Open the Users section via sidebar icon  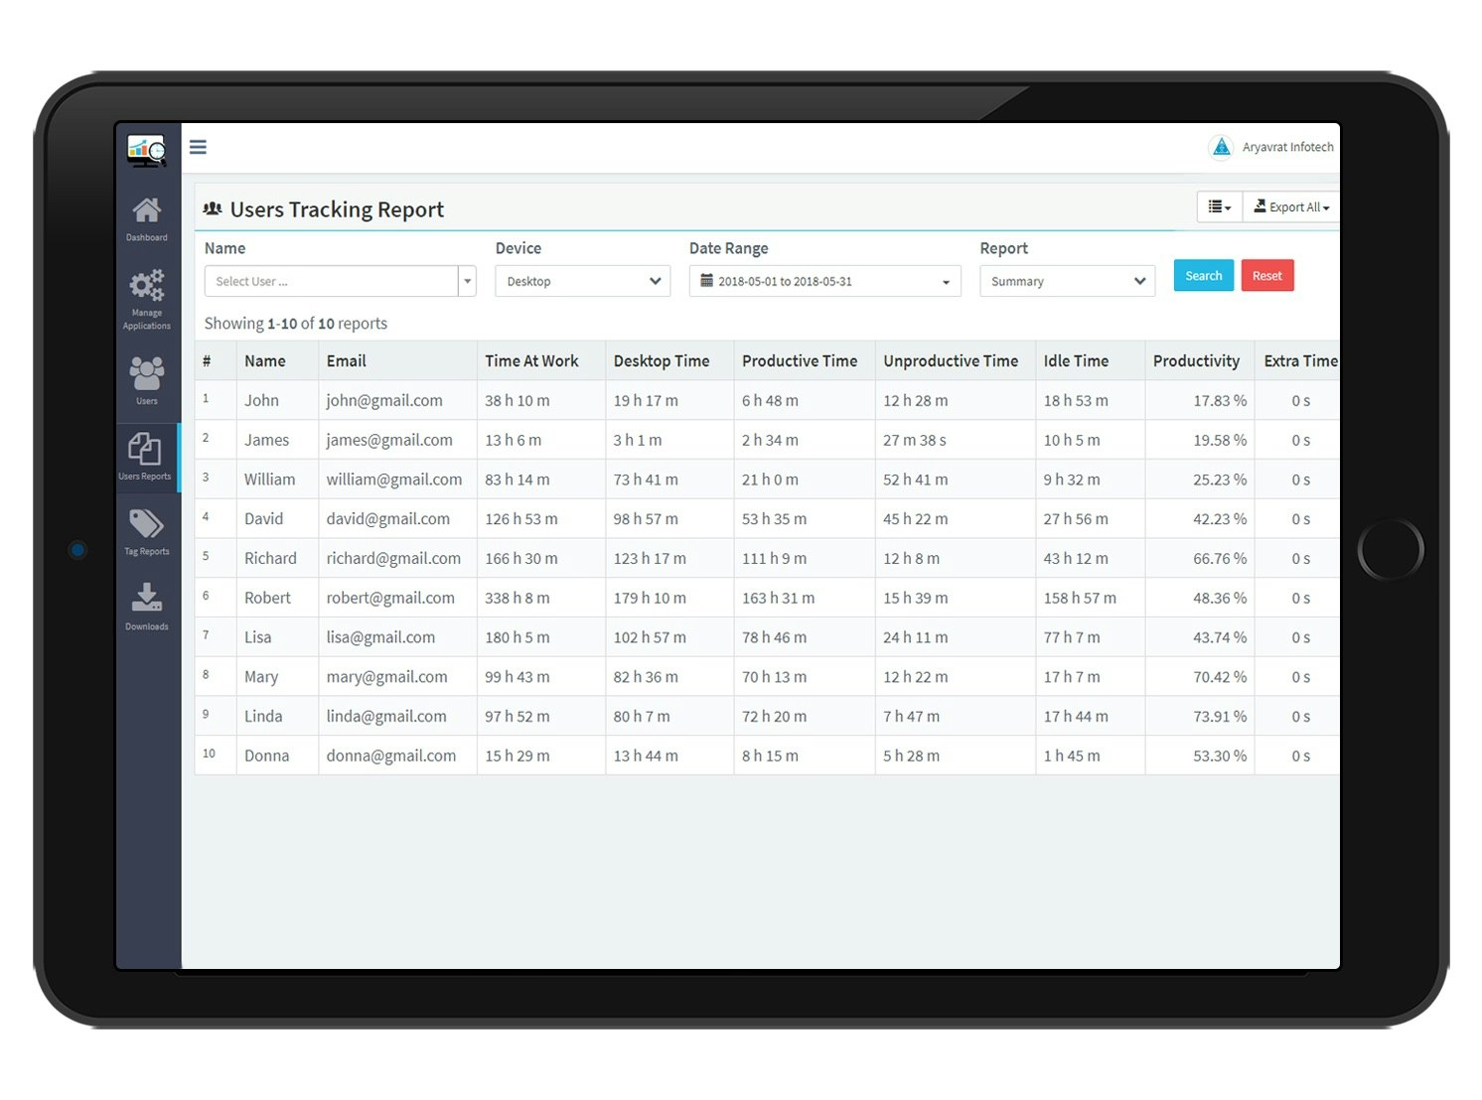(x=146, y=375)
